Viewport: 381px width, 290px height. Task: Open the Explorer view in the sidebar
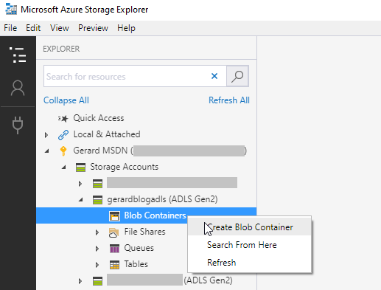click(x=18, y=55)
